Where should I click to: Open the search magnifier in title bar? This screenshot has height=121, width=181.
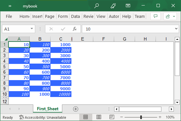97,6
